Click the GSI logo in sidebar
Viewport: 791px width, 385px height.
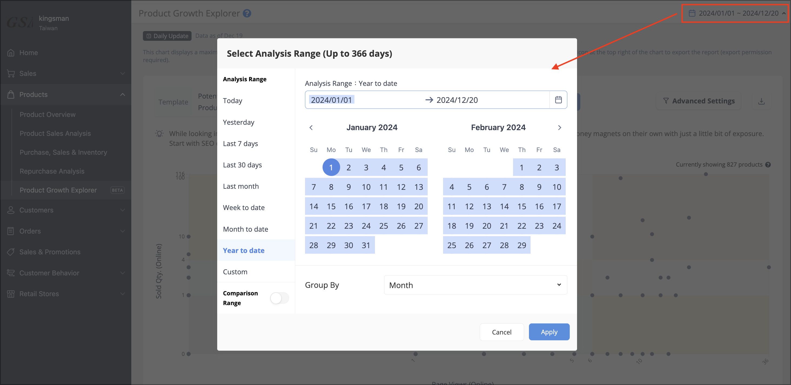(x=20, y=22)
